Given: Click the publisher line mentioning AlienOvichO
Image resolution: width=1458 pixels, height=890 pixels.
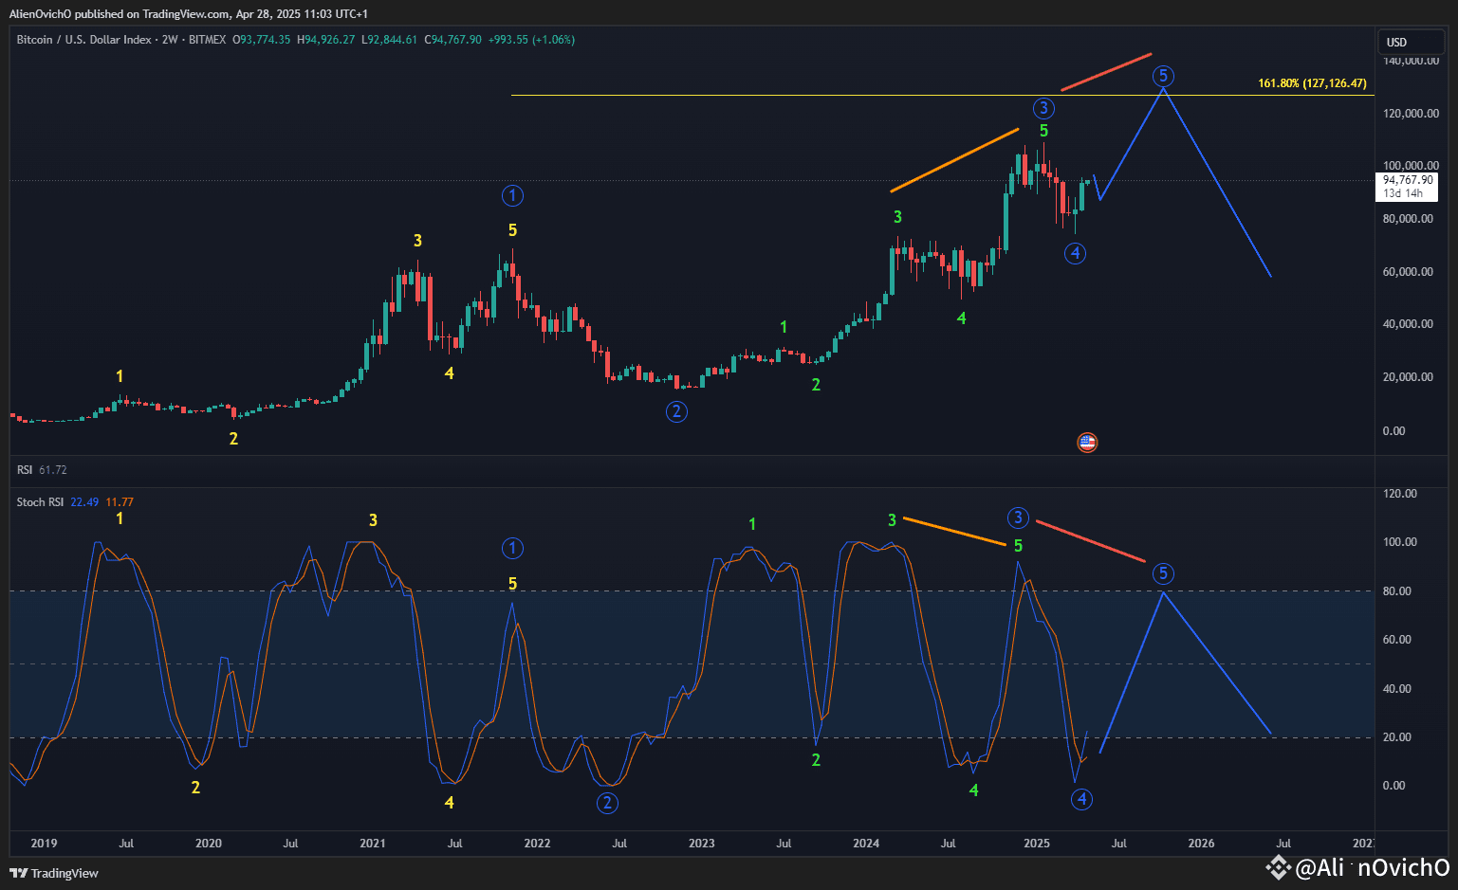Looking at the screenshot, I should pos(189,13).
